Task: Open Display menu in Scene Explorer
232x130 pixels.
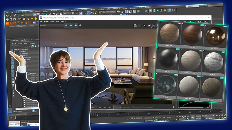Action: point(20,44)
